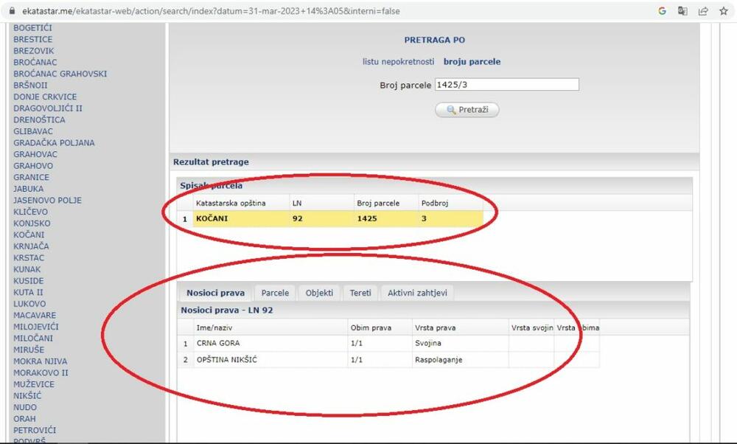Click the Broj parcele input field
Screen dimensions: 737x444
pos(506,85)
